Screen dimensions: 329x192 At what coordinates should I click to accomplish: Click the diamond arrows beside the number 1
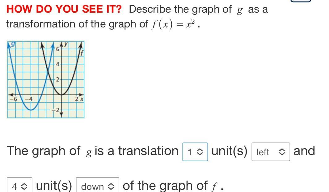click(x=200, y=151)
